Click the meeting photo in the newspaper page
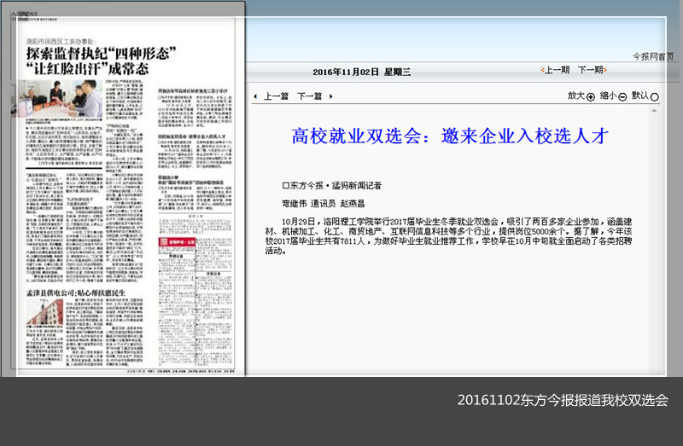 56,99
